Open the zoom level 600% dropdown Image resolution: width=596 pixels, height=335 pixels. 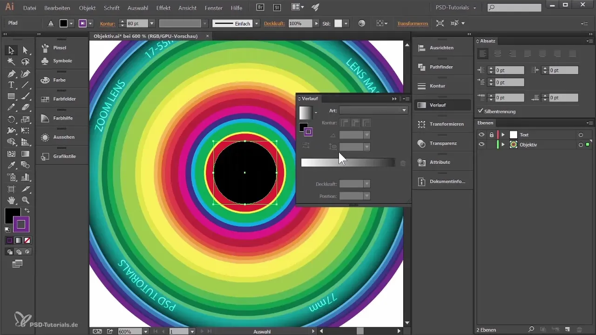(x=146, y=332)
